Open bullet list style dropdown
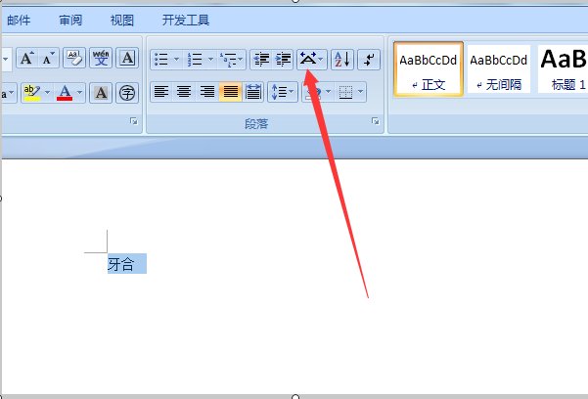The width and height of the screenshot is (588, 399). click(176, 60)
